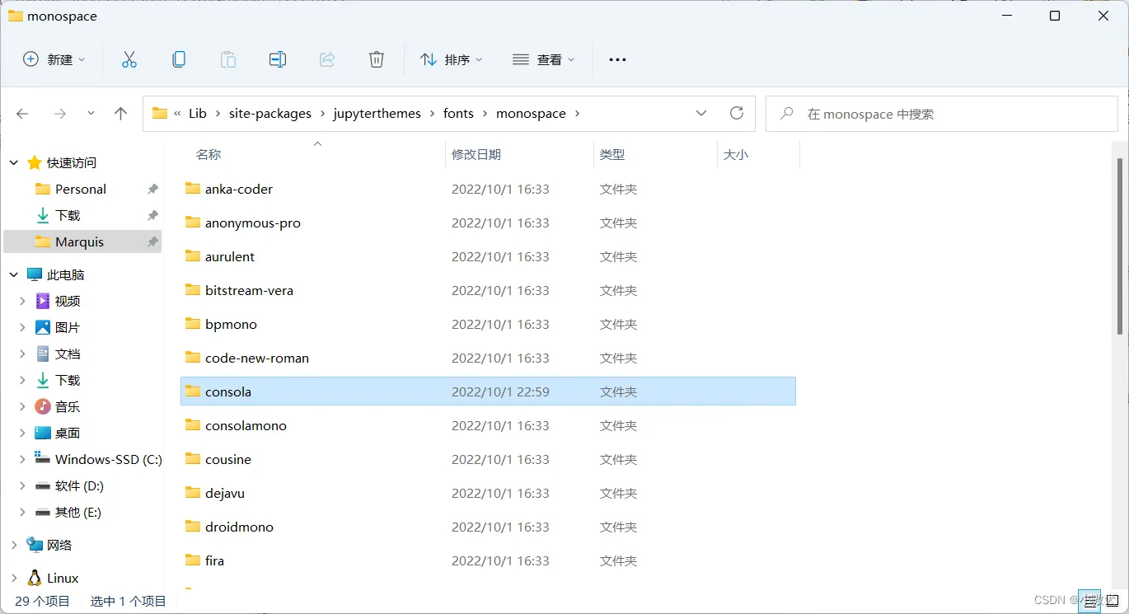Viewport: 1129px width, 614px height.
Task: Sort by the Size (大小) column header
Action: click(736, 154)
